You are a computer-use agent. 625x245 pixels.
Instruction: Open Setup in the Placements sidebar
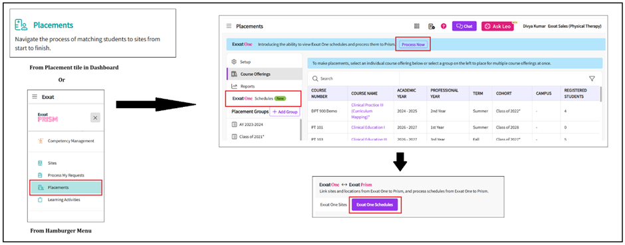tap(245, 62)
